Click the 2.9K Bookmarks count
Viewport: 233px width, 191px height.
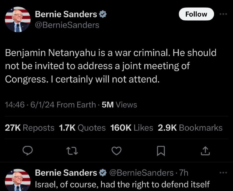pyautogui.click(x=190, y=128)
